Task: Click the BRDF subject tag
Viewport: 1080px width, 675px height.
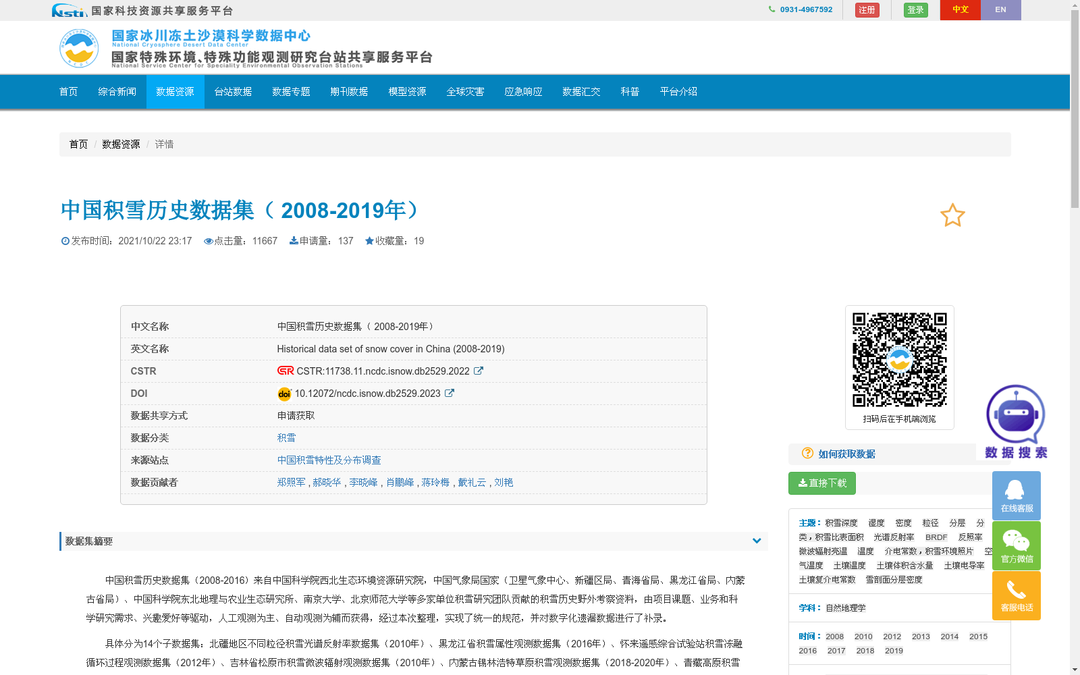Action: [937, 537]
